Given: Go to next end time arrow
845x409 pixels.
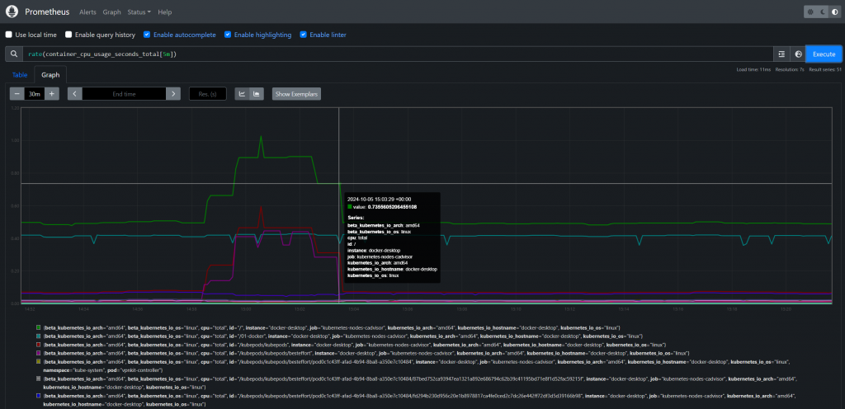Looking at the screenshot, I should coord(173,94).
